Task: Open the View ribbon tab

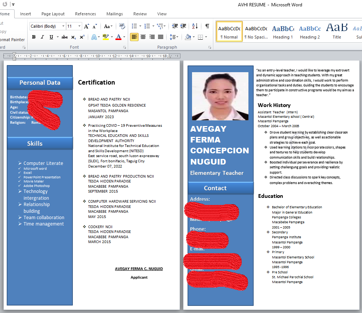Action: [x=162, y=14]
